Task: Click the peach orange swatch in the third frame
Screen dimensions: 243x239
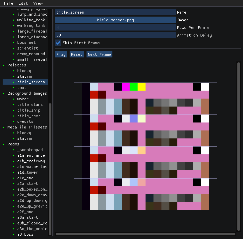Action: (x=142, y=151)
